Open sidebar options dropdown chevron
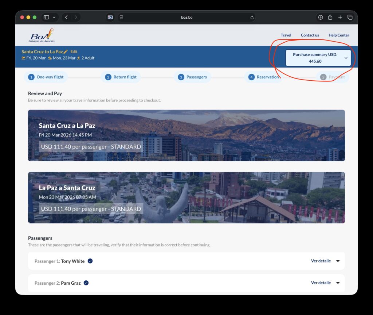Viewport: 373px width, 315px height. 54,17
